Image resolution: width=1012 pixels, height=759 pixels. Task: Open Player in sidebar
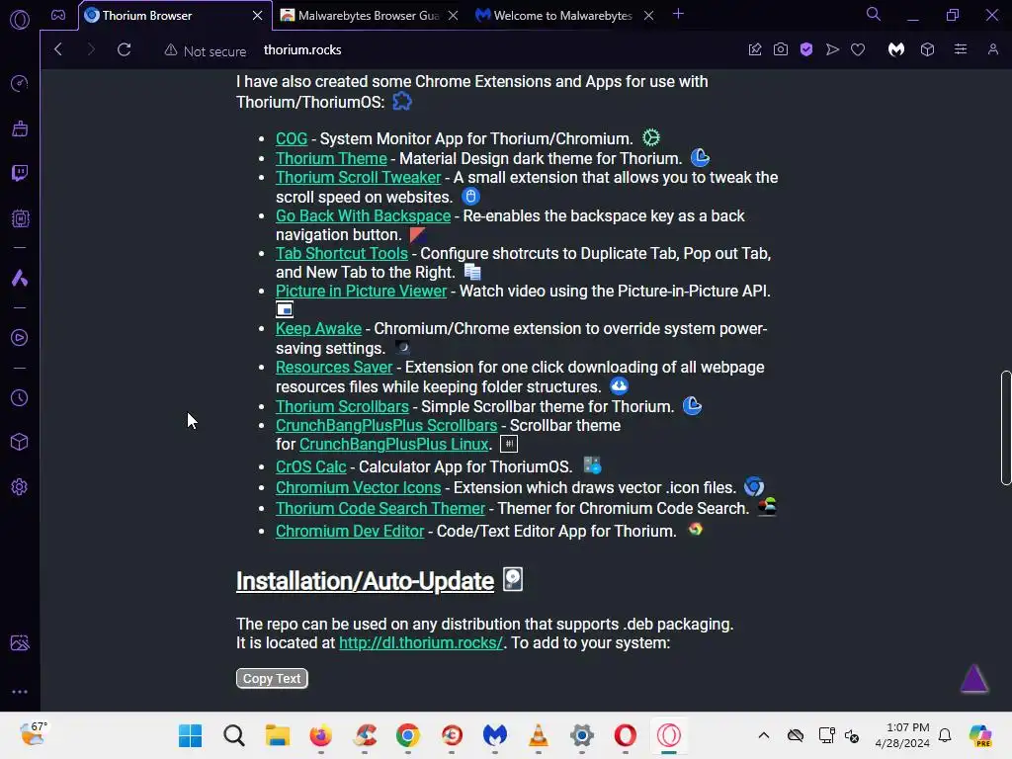pos(20,338)
